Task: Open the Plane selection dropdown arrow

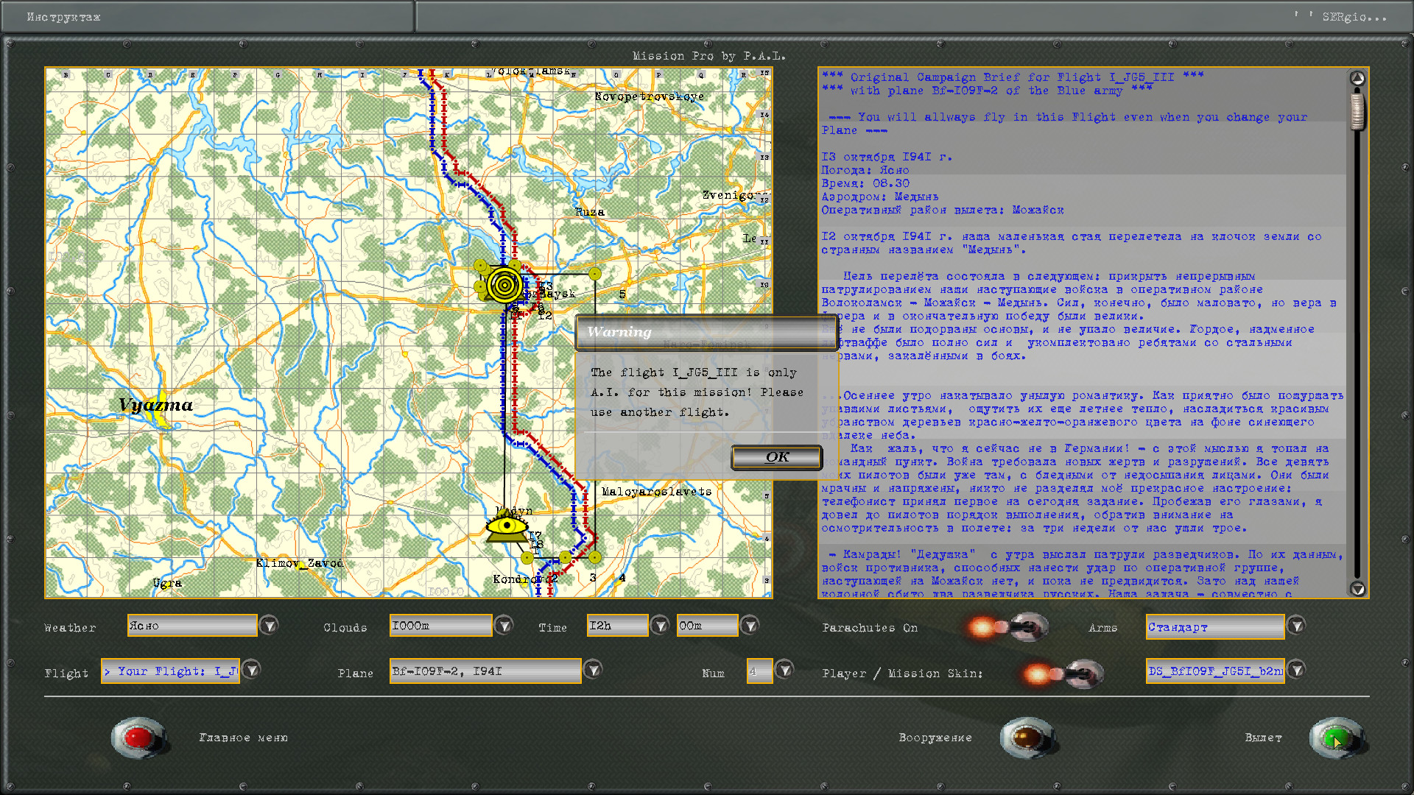Action: [x=593, y=670]
